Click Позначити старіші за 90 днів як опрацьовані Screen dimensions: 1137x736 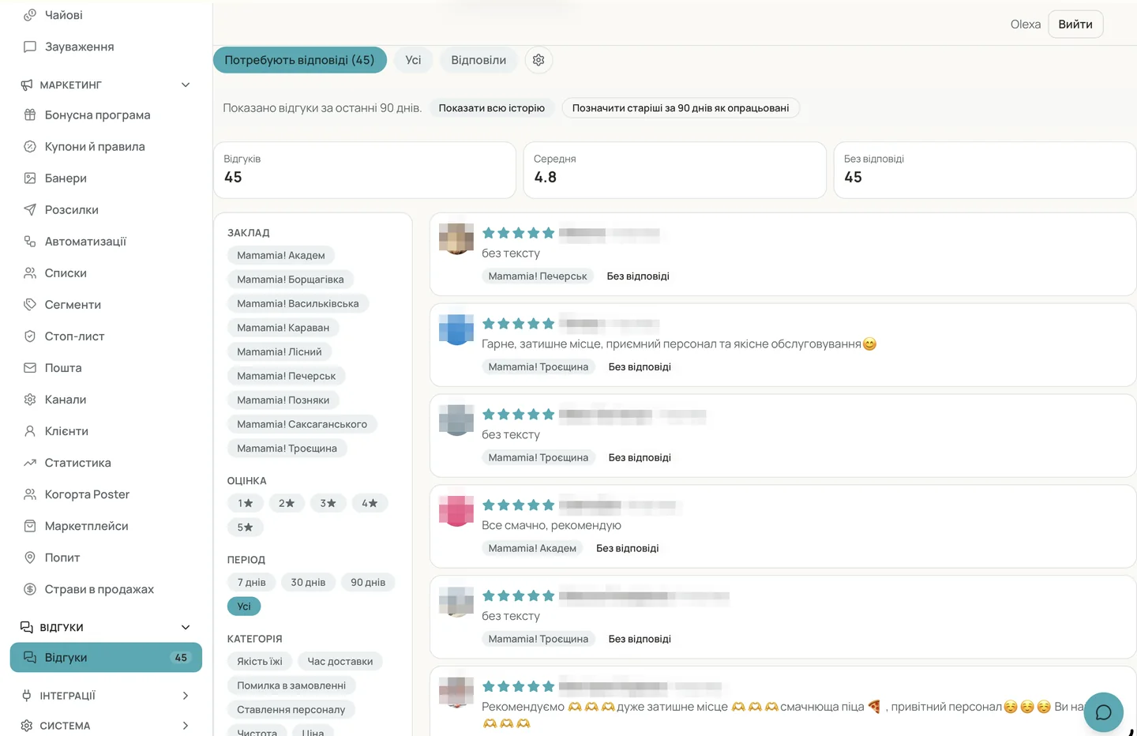681,107
